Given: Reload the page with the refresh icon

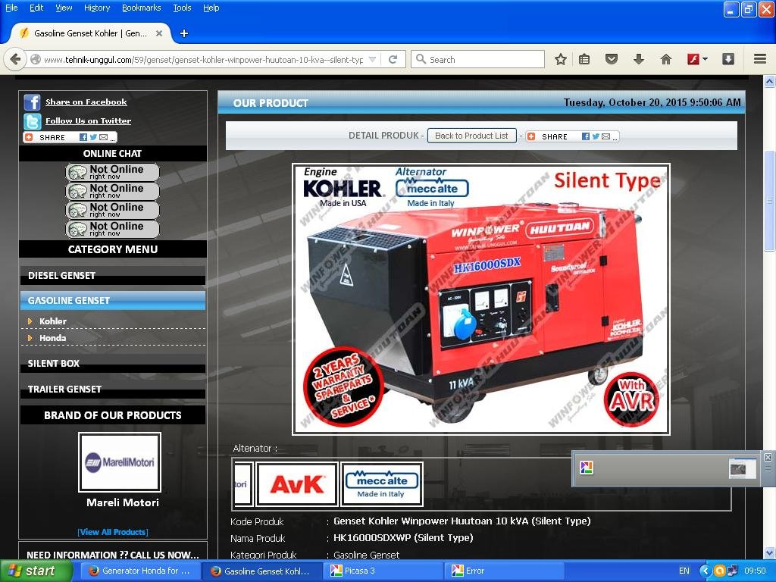Looking at the screenshot, I should point(393,59).
